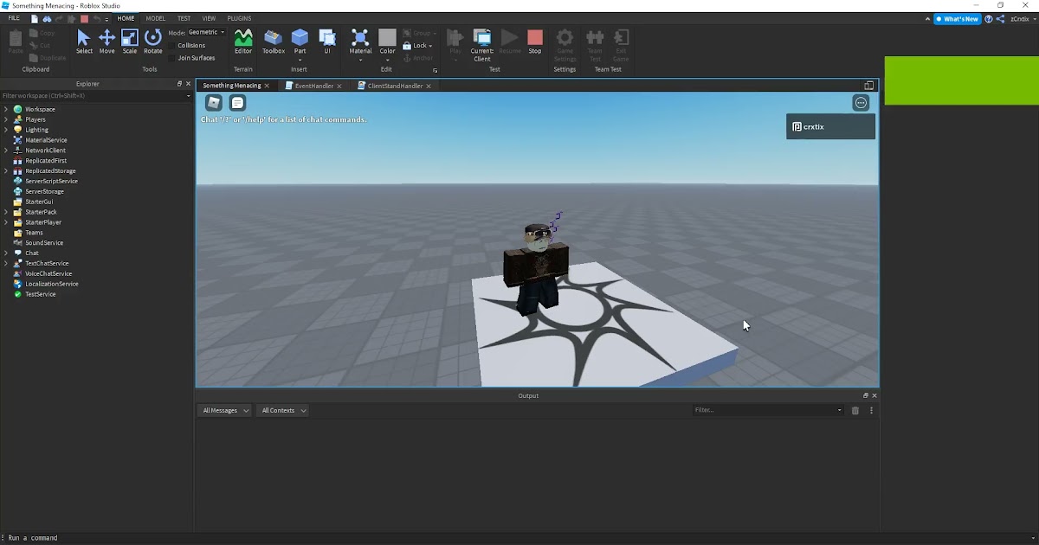Viewport: 1039px width, 545px height.
Task: Insert a Part using the Part icon
Action: pyautogui.click(x=300, y=37)
